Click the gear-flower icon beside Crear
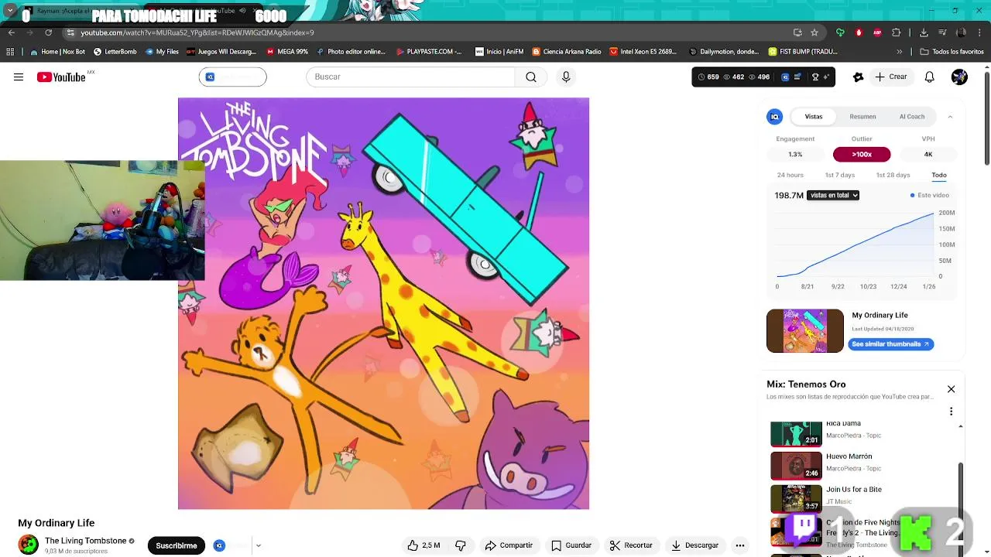This screenshot has width=991, height=557. (x=858, y=77)
